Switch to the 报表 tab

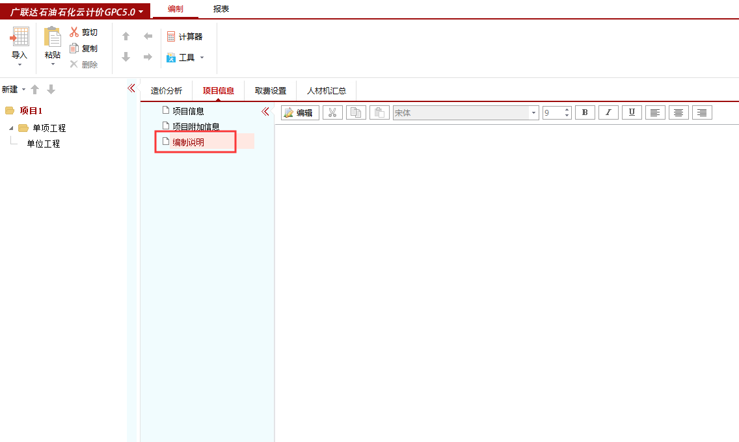[221, 9]
